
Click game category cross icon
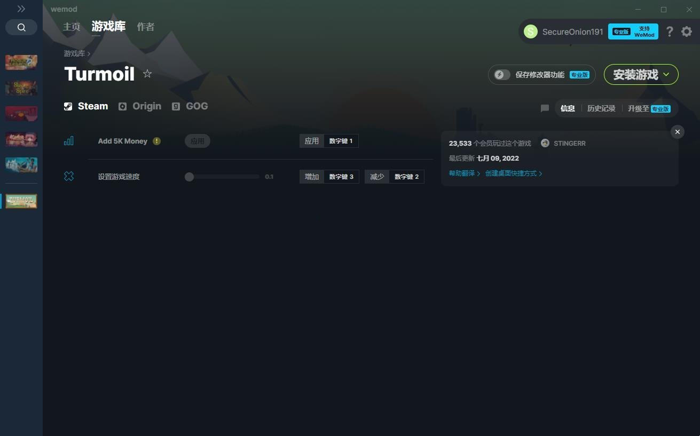click(x=69, y=176)
